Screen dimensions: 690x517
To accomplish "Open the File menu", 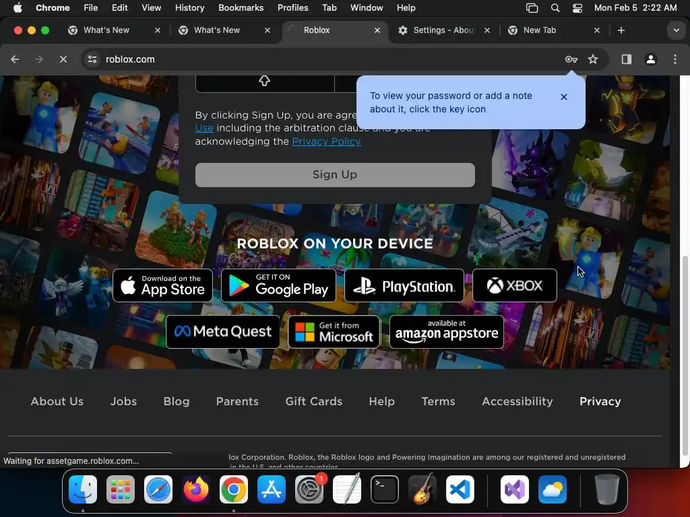I will tap(91, 7).
